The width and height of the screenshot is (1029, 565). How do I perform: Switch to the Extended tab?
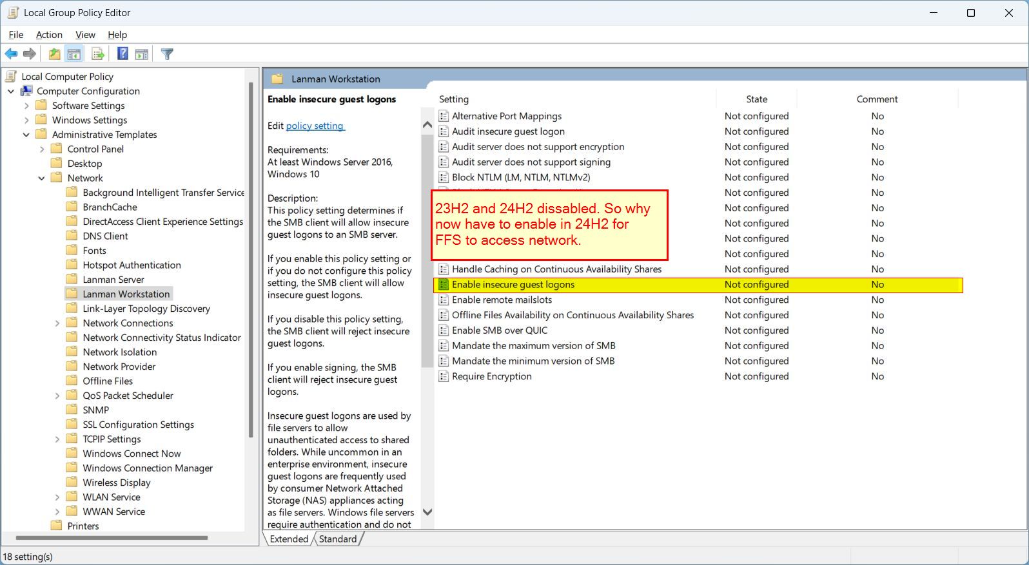tap(289, 539)
